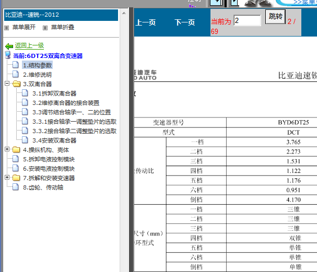The image size is (317, 272).
Task: Collapse the 3.双离合器 folder node
Action: click(x=7, y=83)
